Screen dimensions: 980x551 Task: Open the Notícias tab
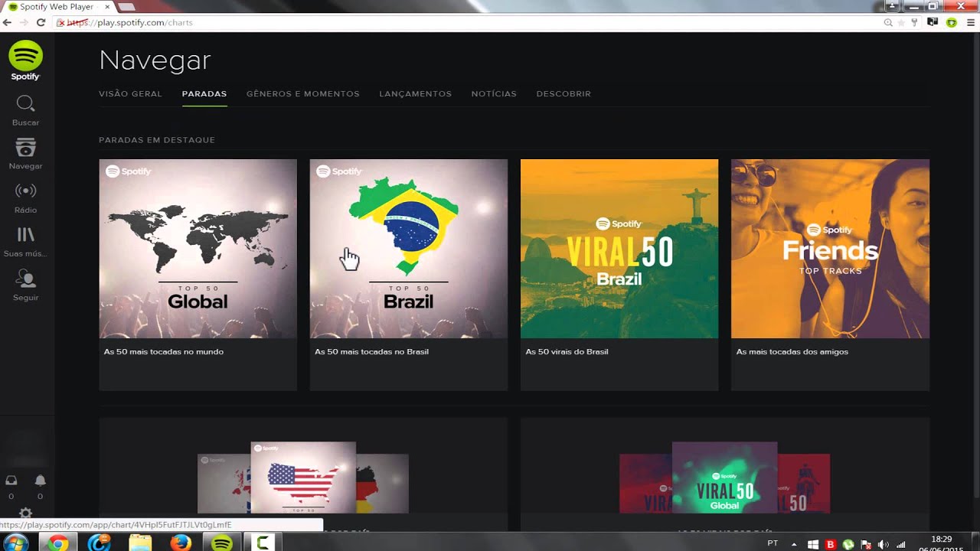point(494,93)
